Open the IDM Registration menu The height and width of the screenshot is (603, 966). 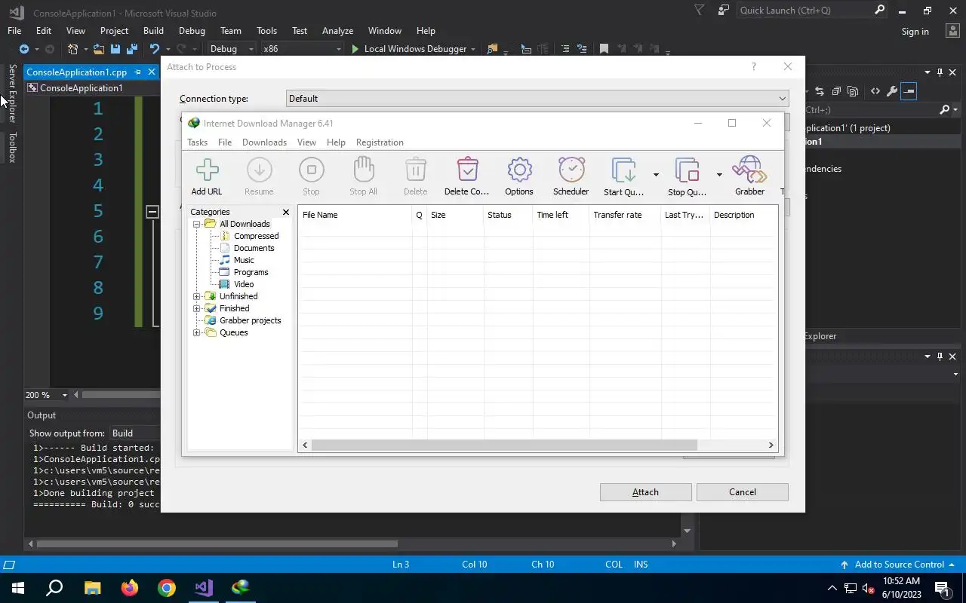tap(380, 142)
